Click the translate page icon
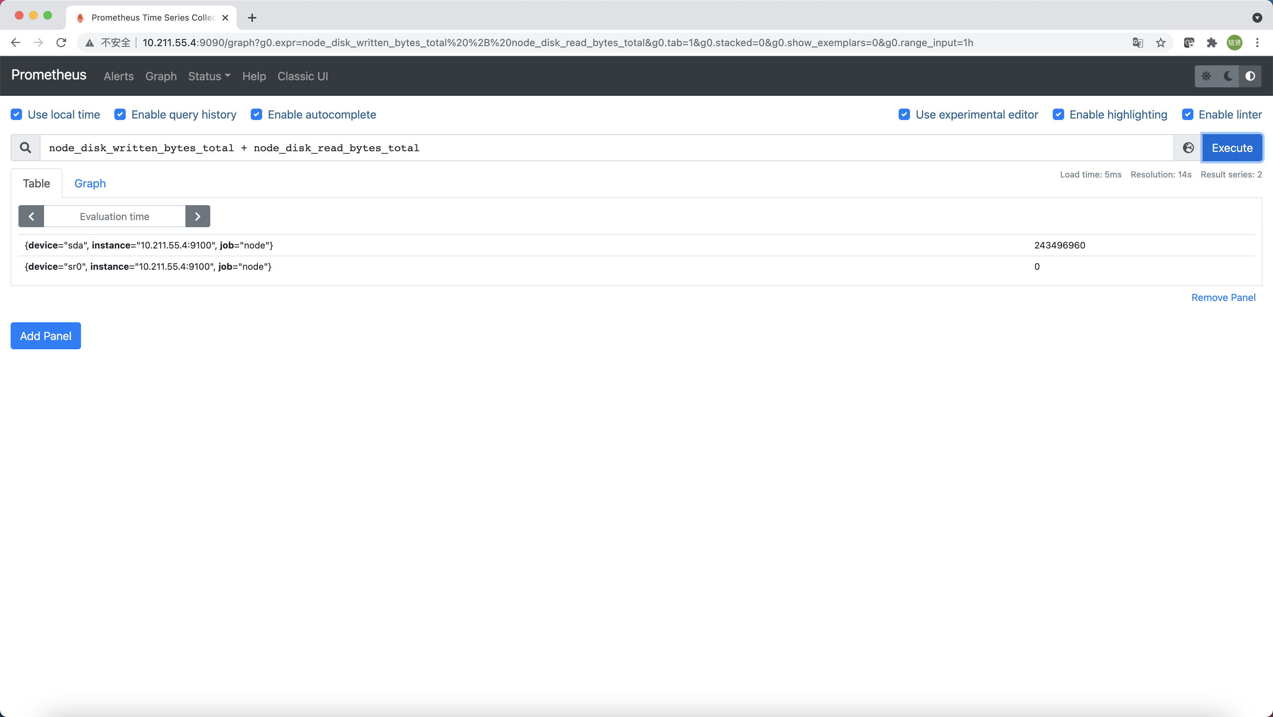Screen dimensions: 1273x717 pos(1138,43)
